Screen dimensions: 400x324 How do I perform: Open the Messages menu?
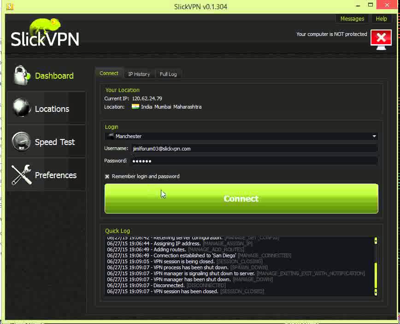[352, 19]
